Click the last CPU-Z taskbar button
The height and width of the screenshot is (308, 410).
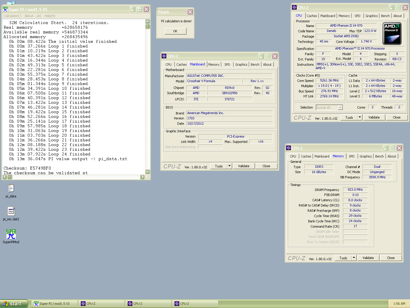click(x=195, y=304)
